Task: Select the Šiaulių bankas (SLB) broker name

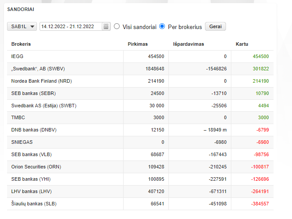Action: pos(34,204)
